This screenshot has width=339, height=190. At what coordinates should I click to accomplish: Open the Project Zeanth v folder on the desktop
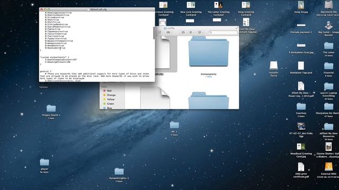51,108
